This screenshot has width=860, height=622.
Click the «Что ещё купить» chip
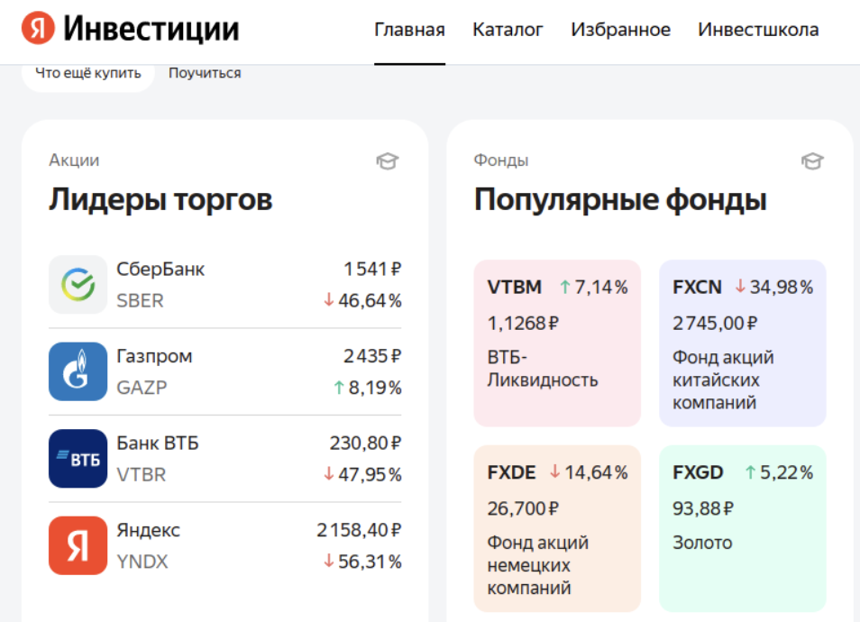(87, 72)
